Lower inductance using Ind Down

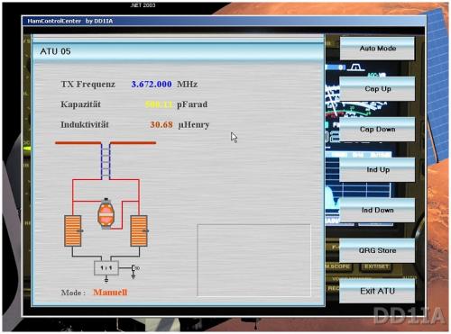pos(377,210)
